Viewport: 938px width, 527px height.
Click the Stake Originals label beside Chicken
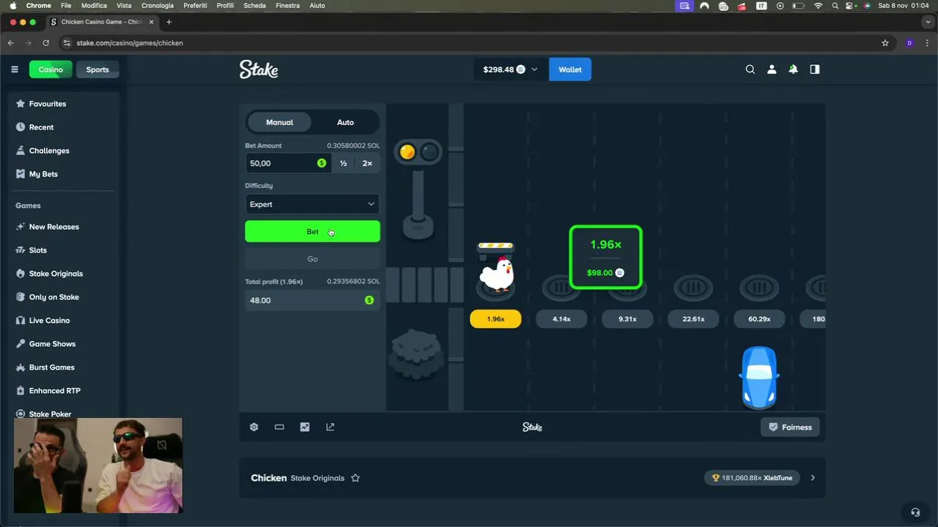[x=317, y=478]
